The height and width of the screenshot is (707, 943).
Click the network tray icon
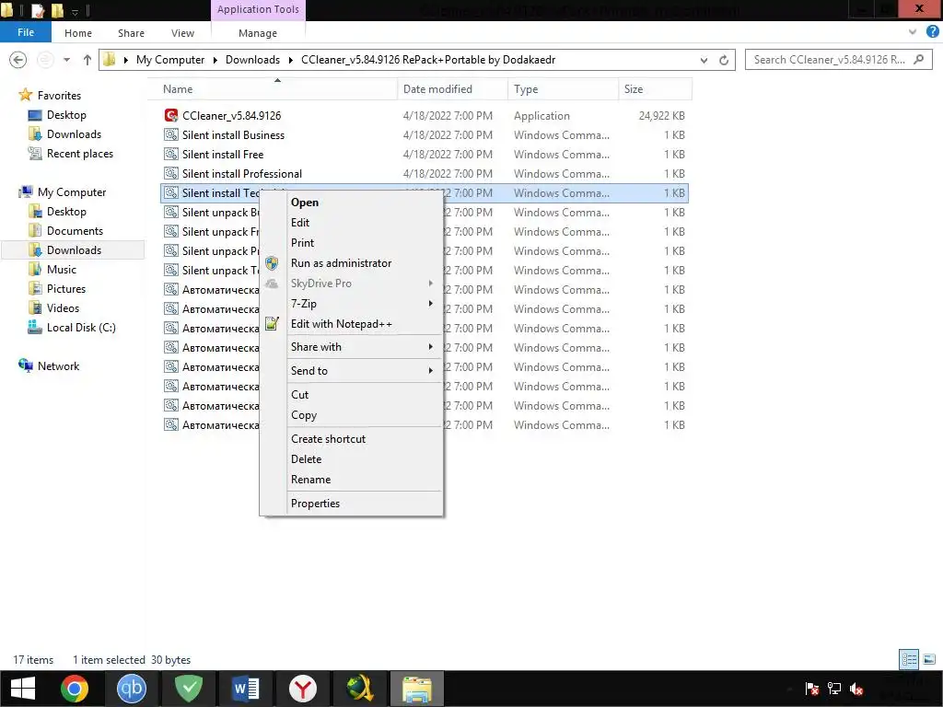click(834, 689)
